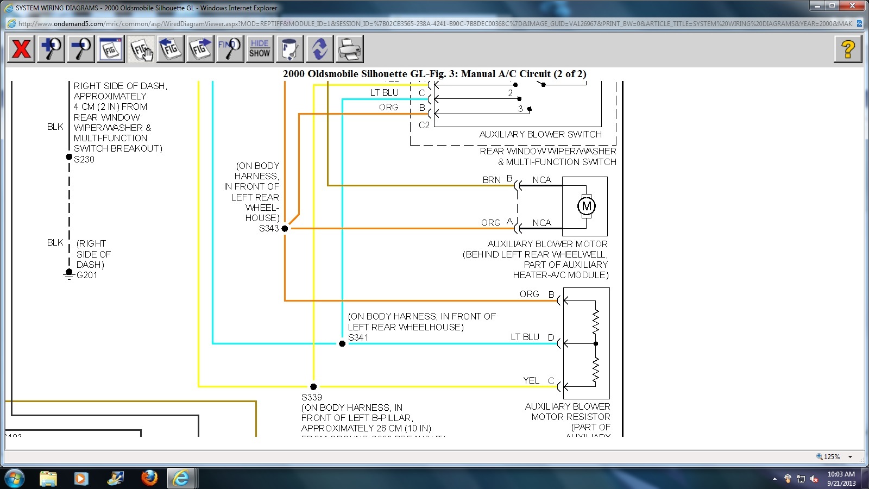Click the taskbar clock showing 10:03 AM
The image size is (869, 489).
tap(841, 479)
